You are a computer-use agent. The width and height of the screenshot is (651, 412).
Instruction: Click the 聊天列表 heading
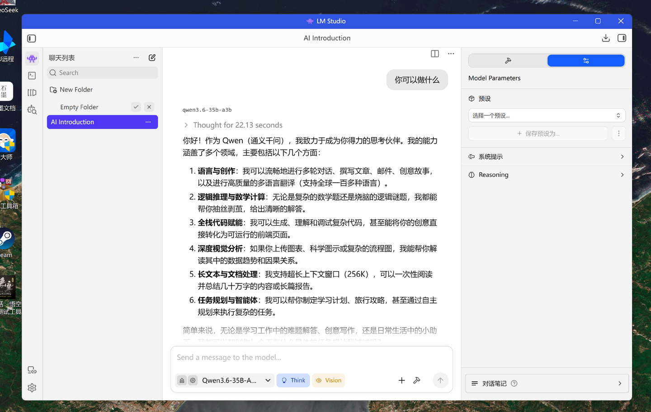coord(62,58)
